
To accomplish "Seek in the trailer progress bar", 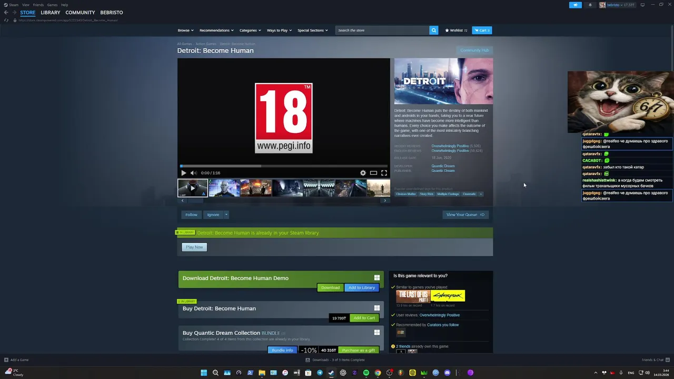I will click(283, 166).
